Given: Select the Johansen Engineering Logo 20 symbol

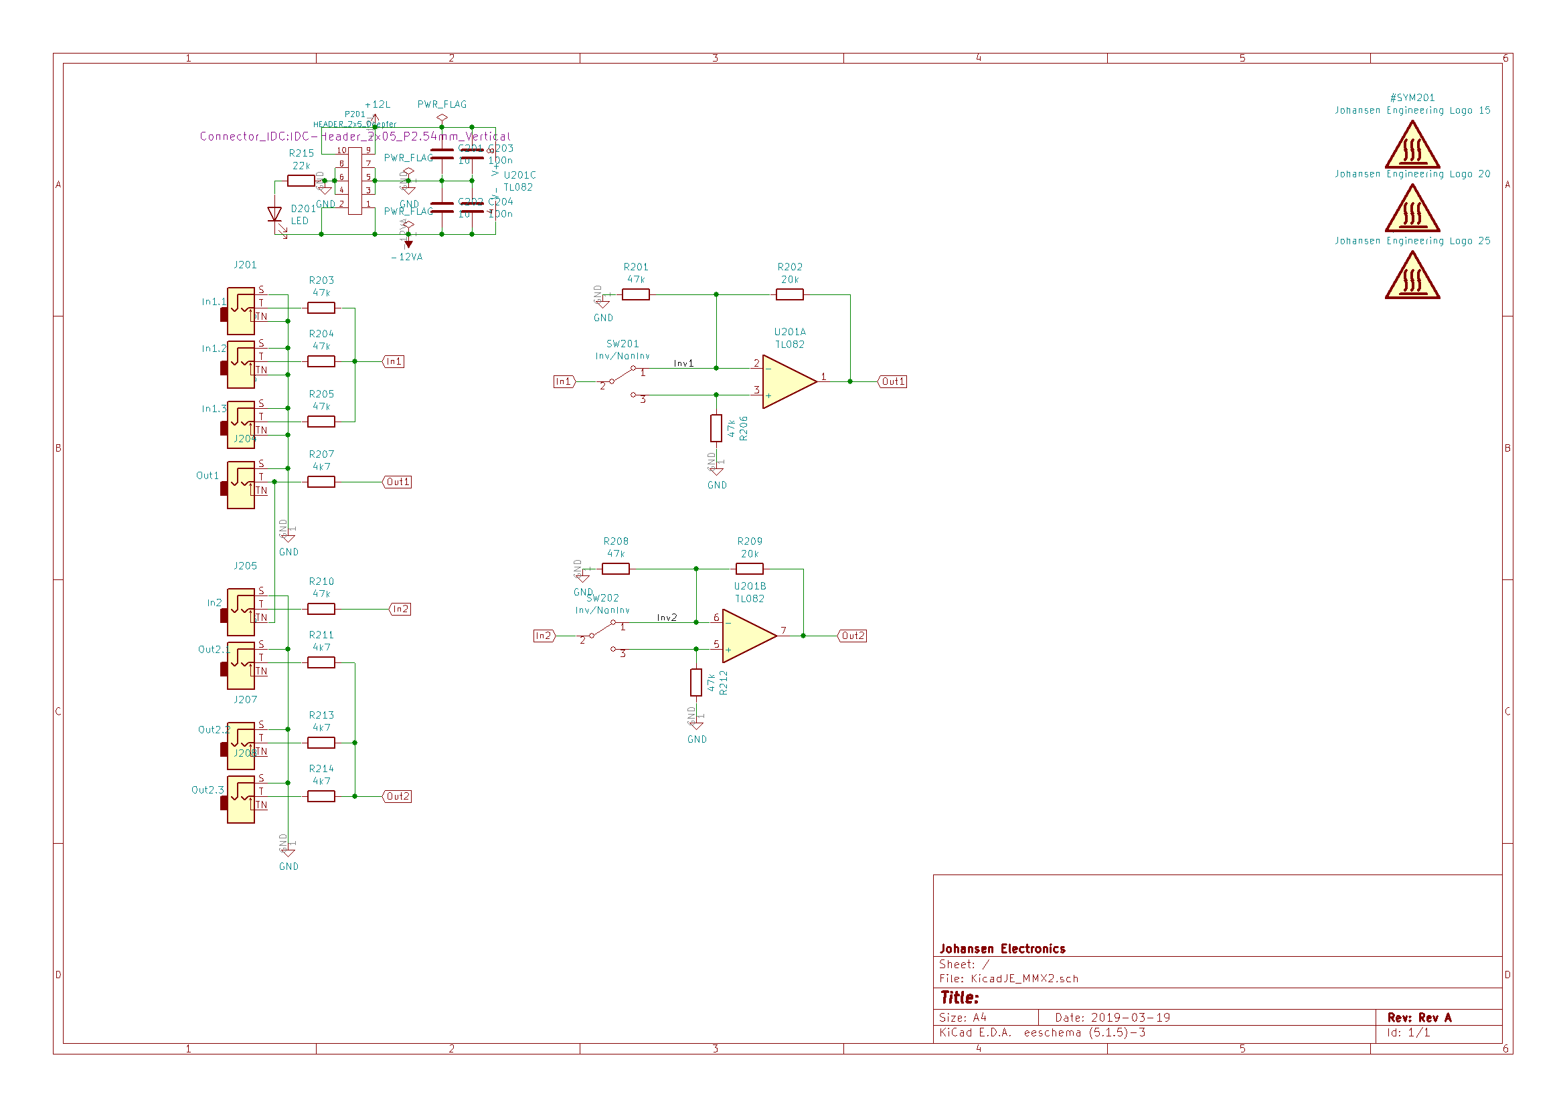Looking at the screenshot, I should (x=1412, y=209).
